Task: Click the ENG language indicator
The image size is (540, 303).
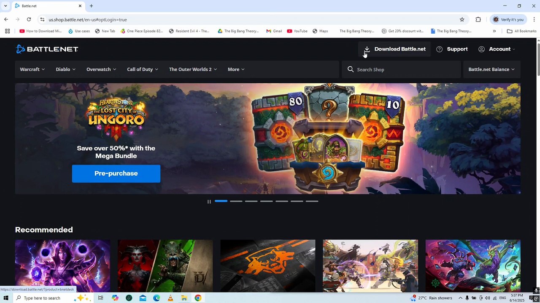Action: point(503,298)
